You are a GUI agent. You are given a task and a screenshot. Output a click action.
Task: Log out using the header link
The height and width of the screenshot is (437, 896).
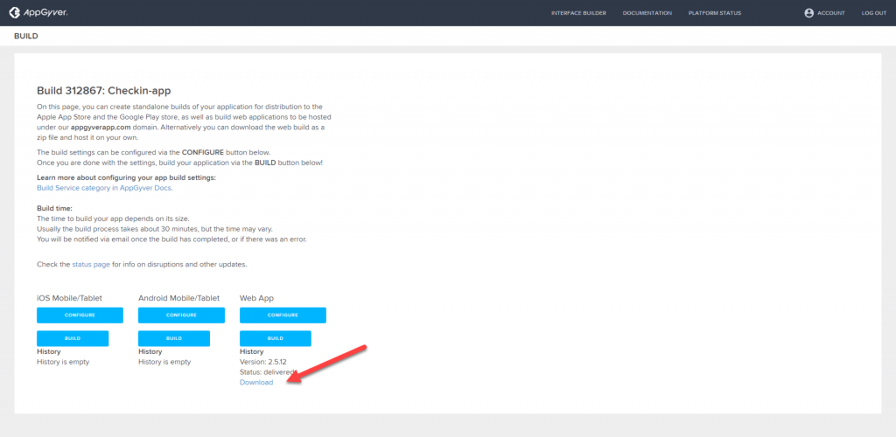click(874, 13)
